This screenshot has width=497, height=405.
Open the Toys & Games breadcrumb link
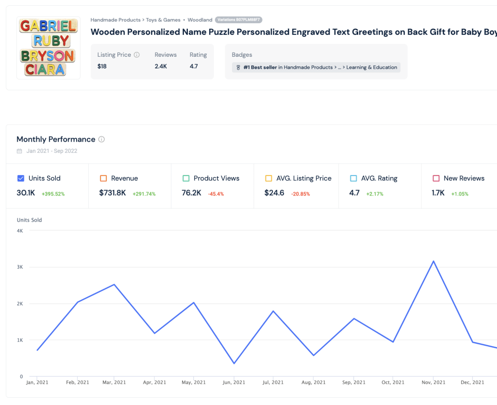pyautogui.click(x=163, y=19)
